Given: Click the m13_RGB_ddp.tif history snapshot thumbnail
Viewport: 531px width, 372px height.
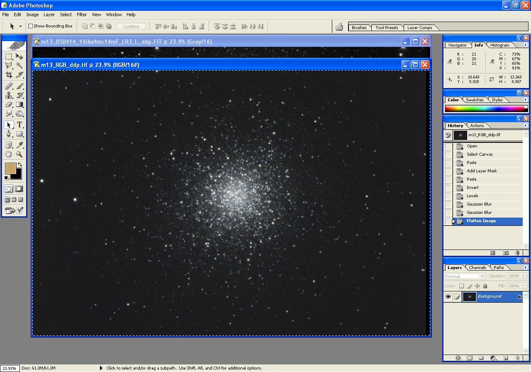Looking at the screenshot, I should point(460,135).
